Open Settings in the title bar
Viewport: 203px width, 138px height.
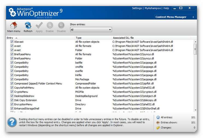tap(137, 8)
